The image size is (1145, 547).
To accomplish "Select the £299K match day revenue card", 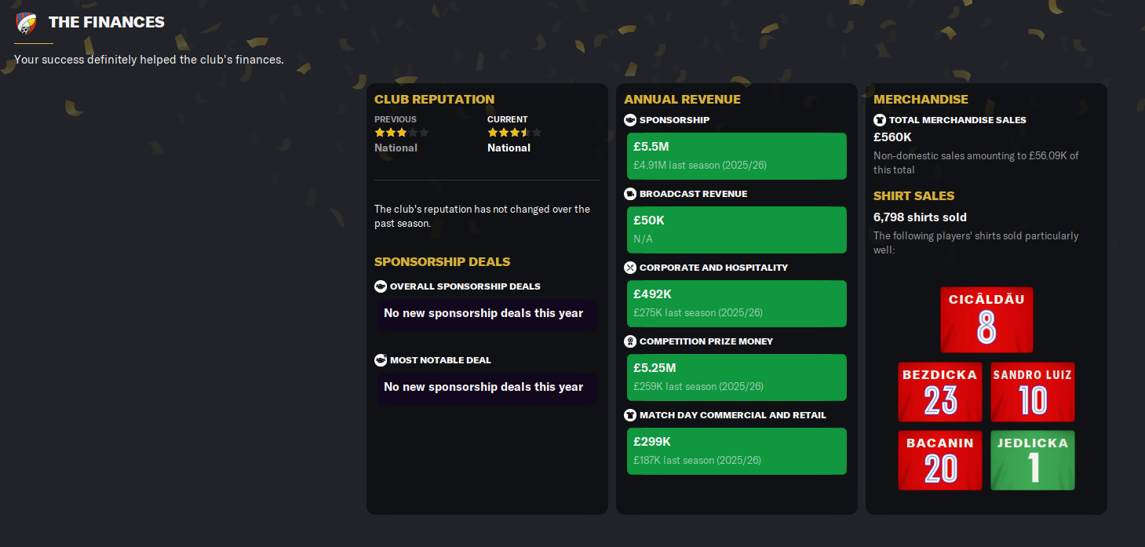I will pyautogui.click(x=737, y=451).
